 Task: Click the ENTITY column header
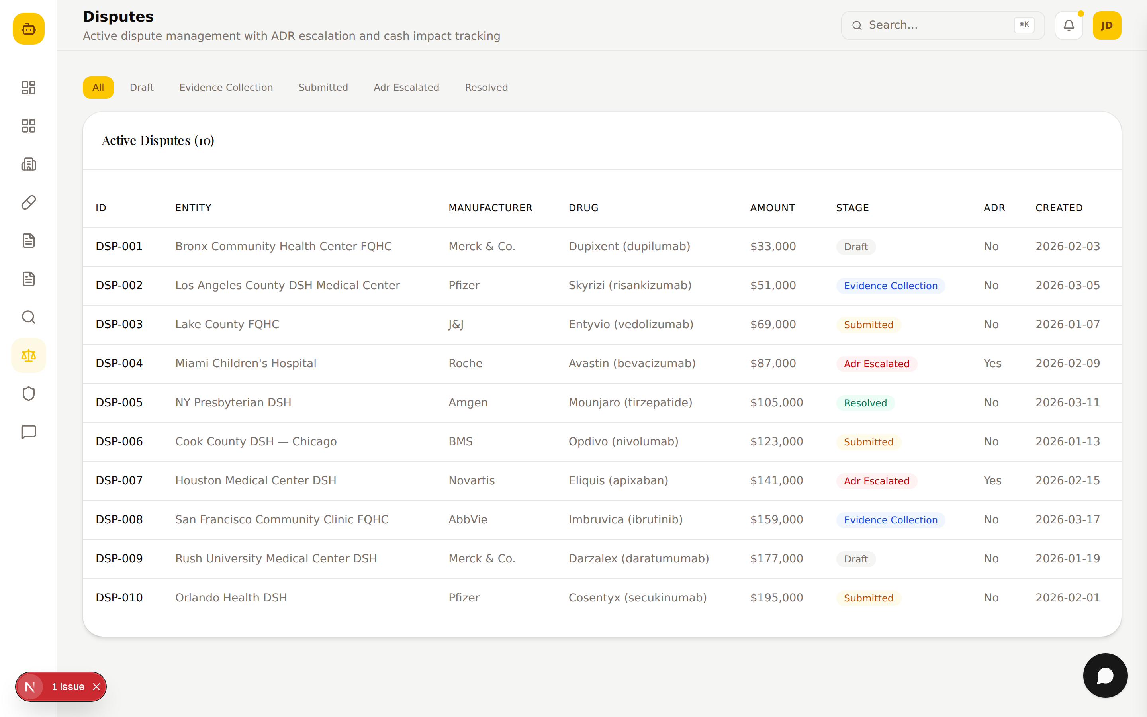[x=194, y=208]
